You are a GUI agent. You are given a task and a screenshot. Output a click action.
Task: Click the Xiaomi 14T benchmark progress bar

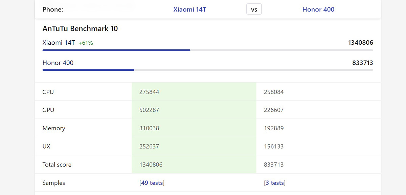pyautogui.click(x=208, y=50)
